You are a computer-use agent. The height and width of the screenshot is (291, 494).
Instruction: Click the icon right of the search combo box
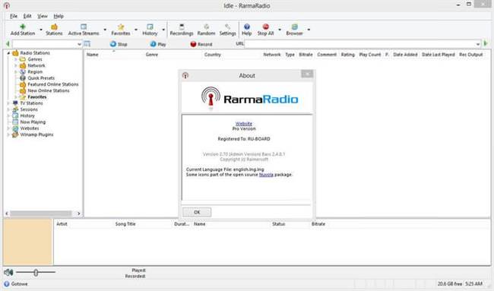click(87, 44)
